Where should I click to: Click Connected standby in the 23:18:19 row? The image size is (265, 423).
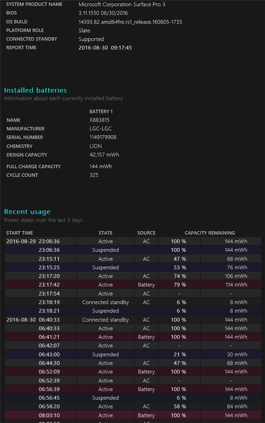coord(105,302)
